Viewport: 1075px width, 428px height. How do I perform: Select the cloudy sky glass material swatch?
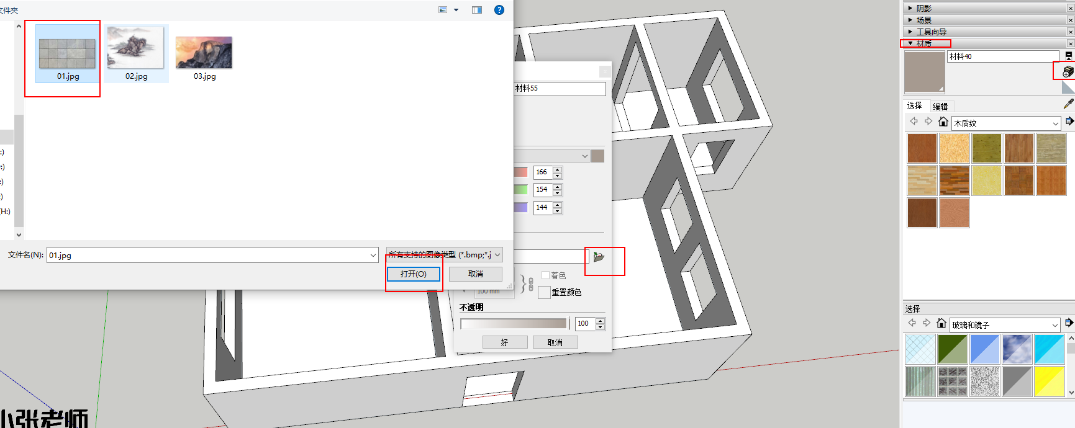1017,349
